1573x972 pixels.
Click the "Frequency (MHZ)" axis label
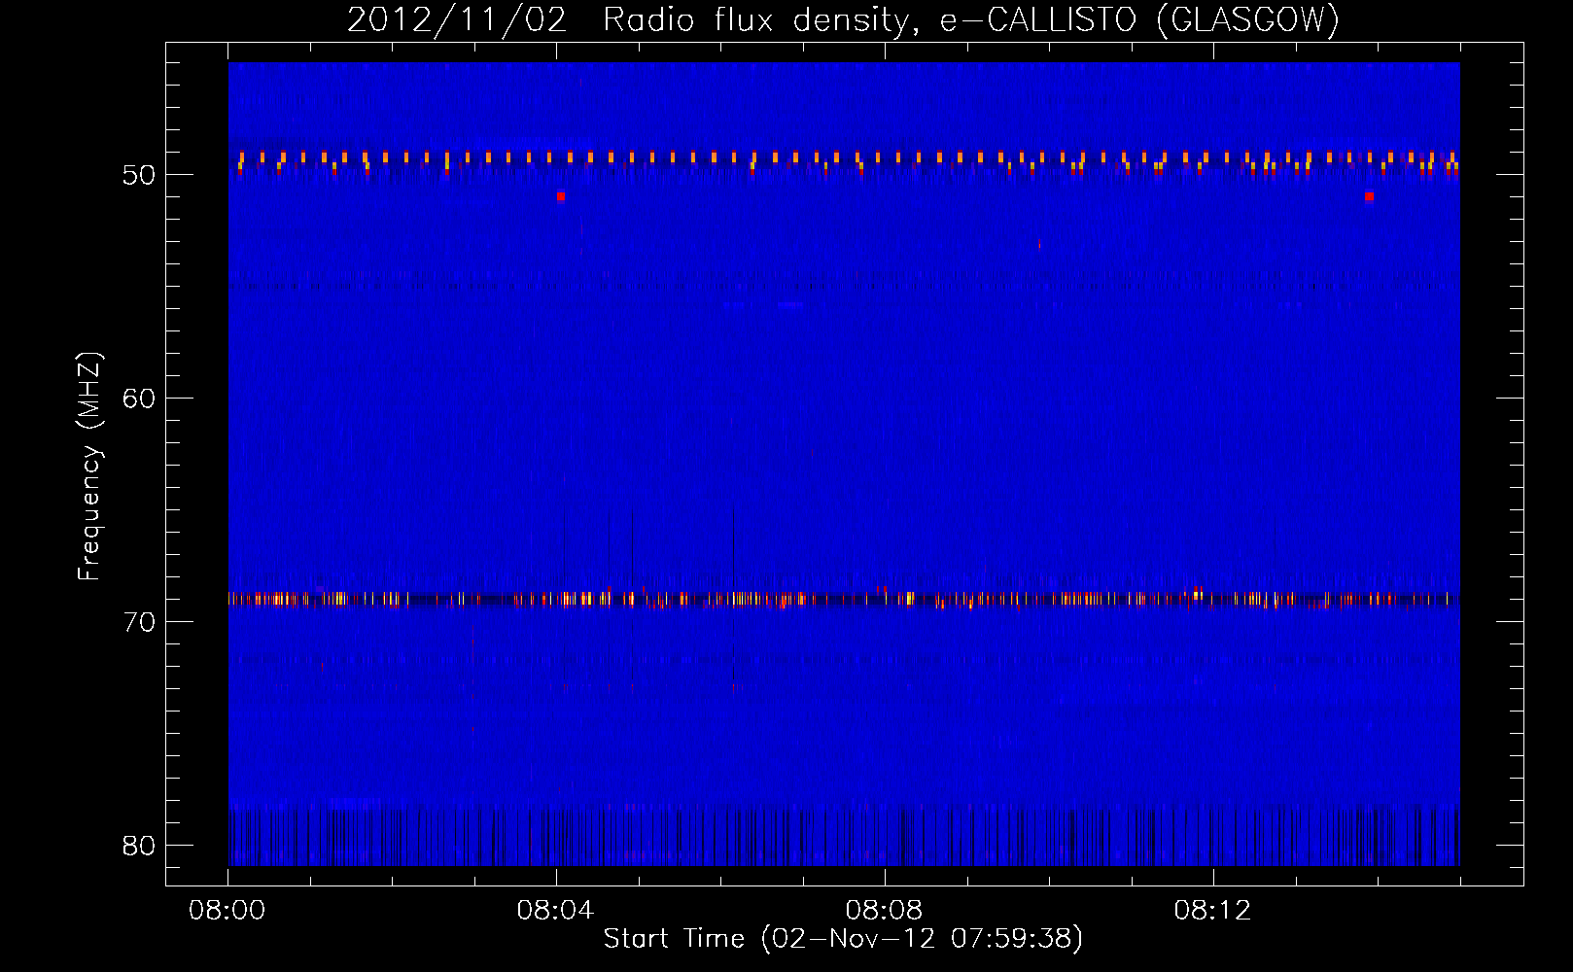click(89, 467)
